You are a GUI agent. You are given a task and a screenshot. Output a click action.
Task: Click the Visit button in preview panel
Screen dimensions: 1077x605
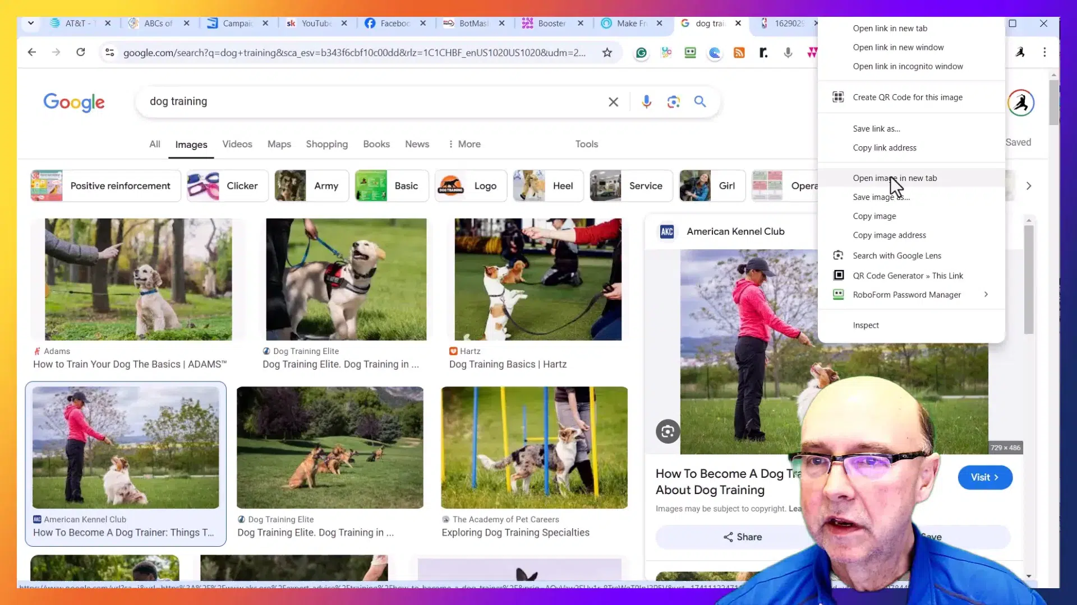(x=985, y=477)
